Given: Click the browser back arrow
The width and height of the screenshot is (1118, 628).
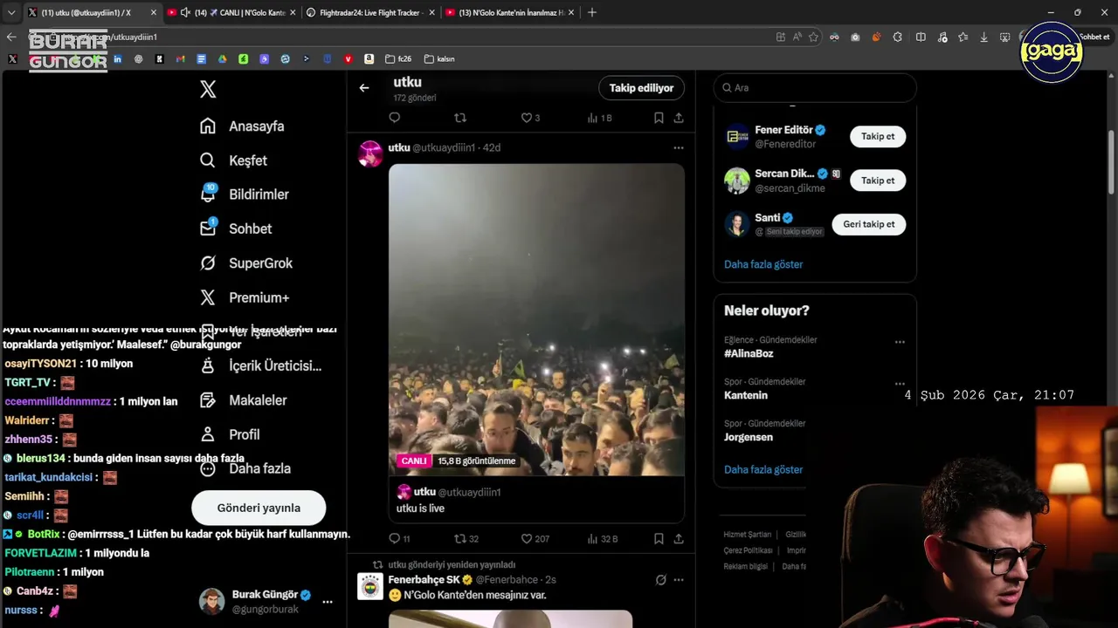Looking at the screenshot, I should (x=11, y=37).
